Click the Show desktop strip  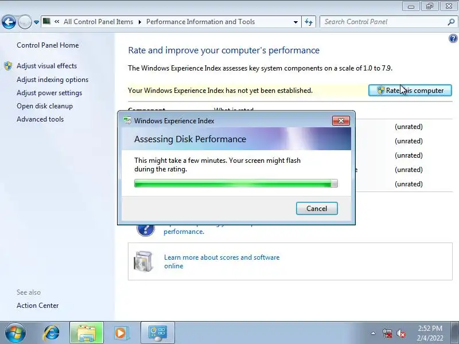click(x=456, y=333)
